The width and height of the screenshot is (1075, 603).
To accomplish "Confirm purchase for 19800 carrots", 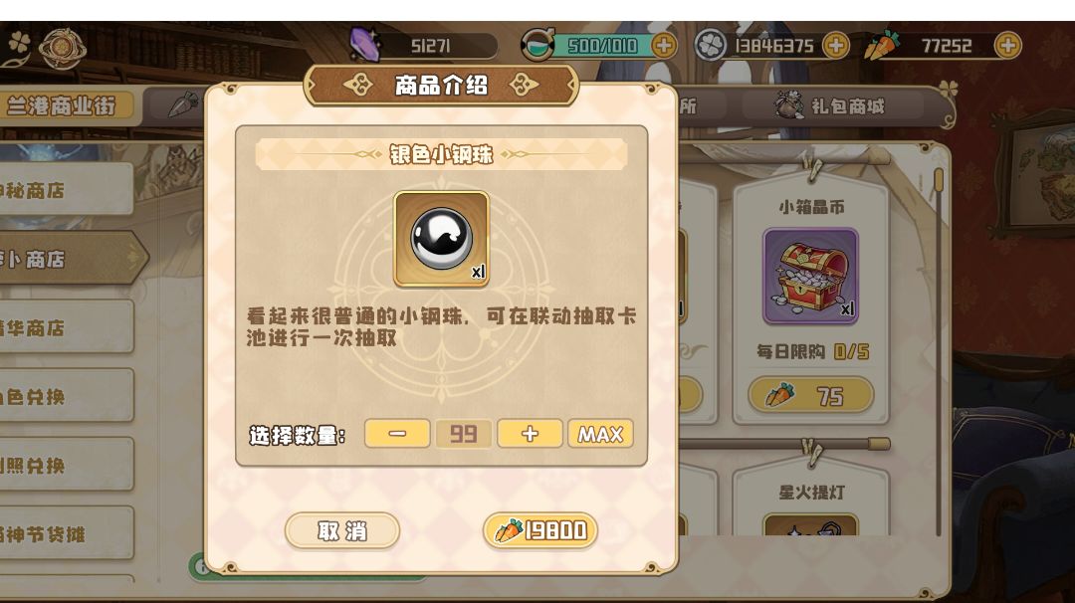I will pos(540,530).
